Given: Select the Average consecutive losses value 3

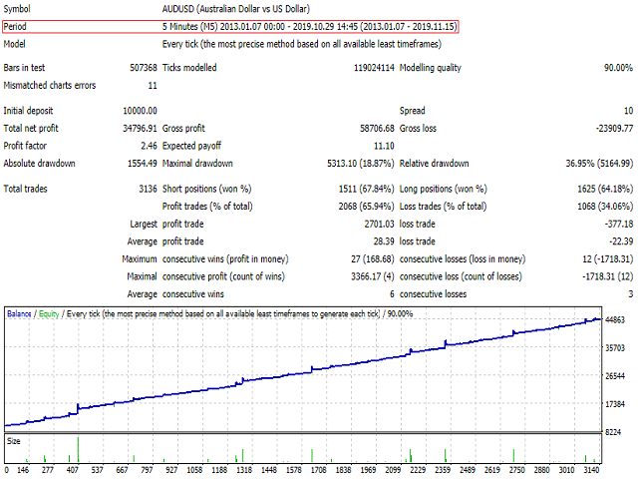Looking at the screenshot, I should click(631, 294).
